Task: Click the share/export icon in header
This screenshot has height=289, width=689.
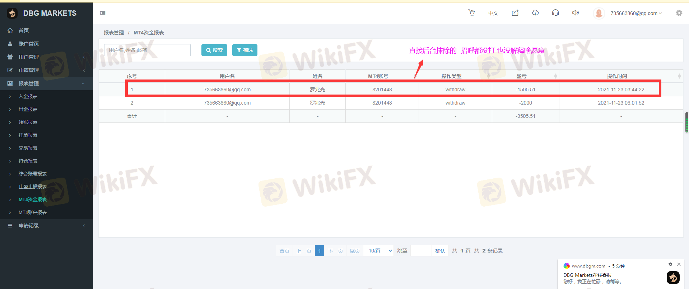Action: [515, 13]
